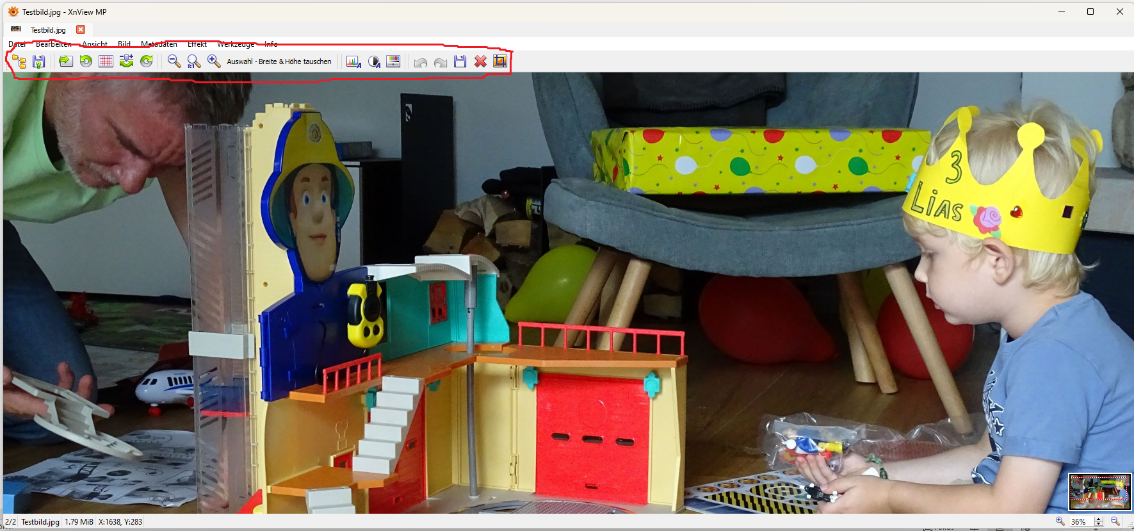
Task: Click the undo arrow in toolbar
Action: (x=420, y=62)
